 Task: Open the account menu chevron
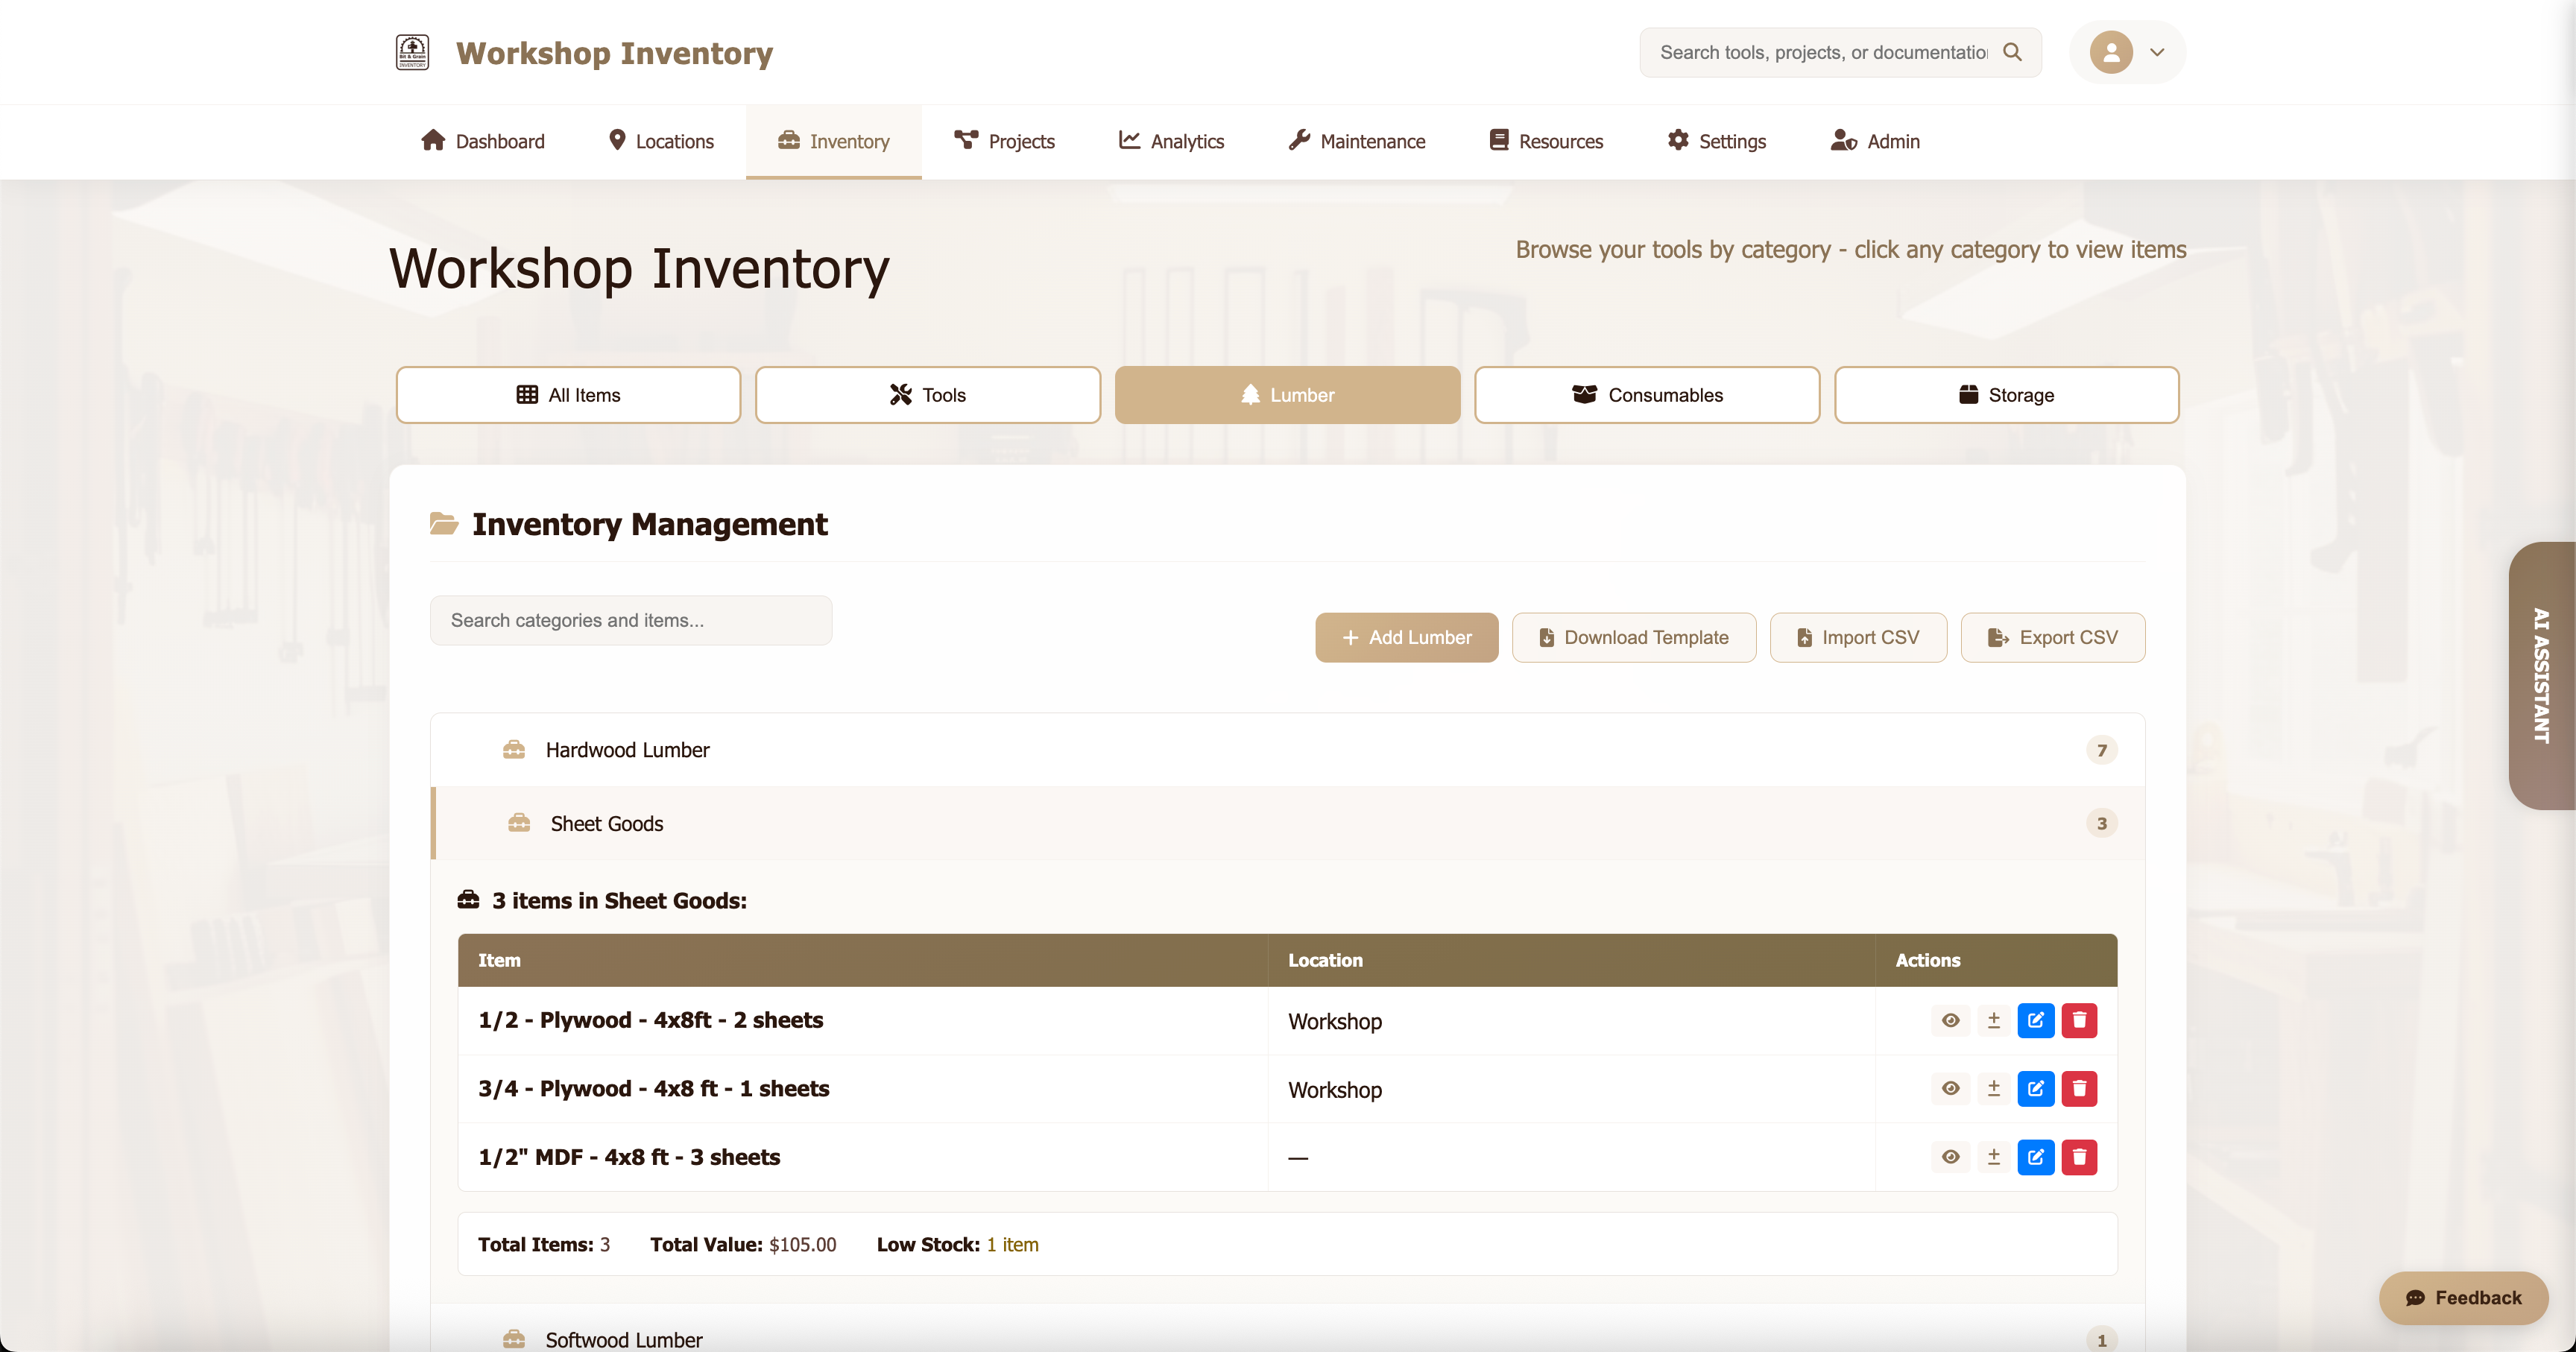[x=2156, y=52]
